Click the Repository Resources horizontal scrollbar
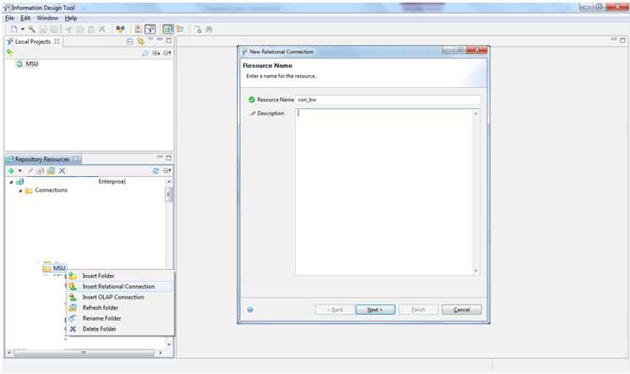The height and width of the screenshot is (374, 630). (84, 353)
